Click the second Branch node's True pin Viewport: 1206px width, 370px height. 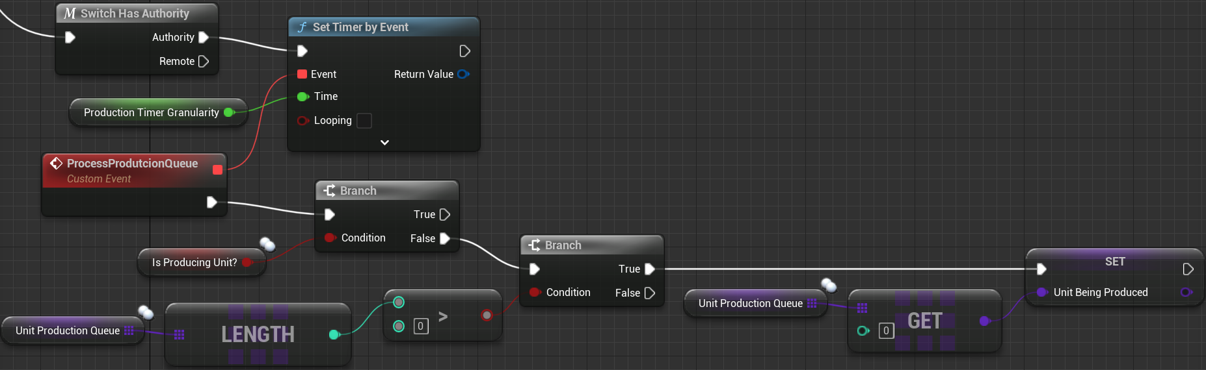pyautogui.click(x=649, y=269)
